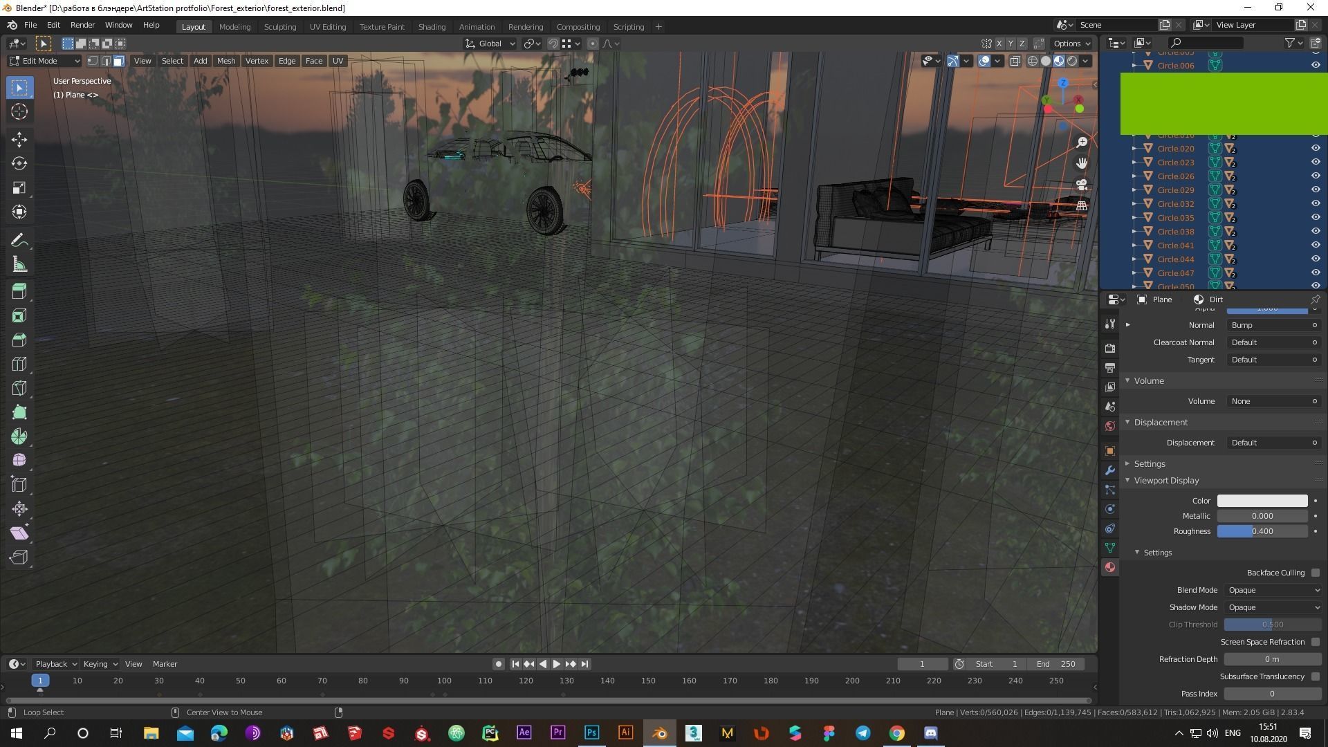Open the Blend Mode dropdown
1328x747 pixels.
click(x=1273, y=590)
